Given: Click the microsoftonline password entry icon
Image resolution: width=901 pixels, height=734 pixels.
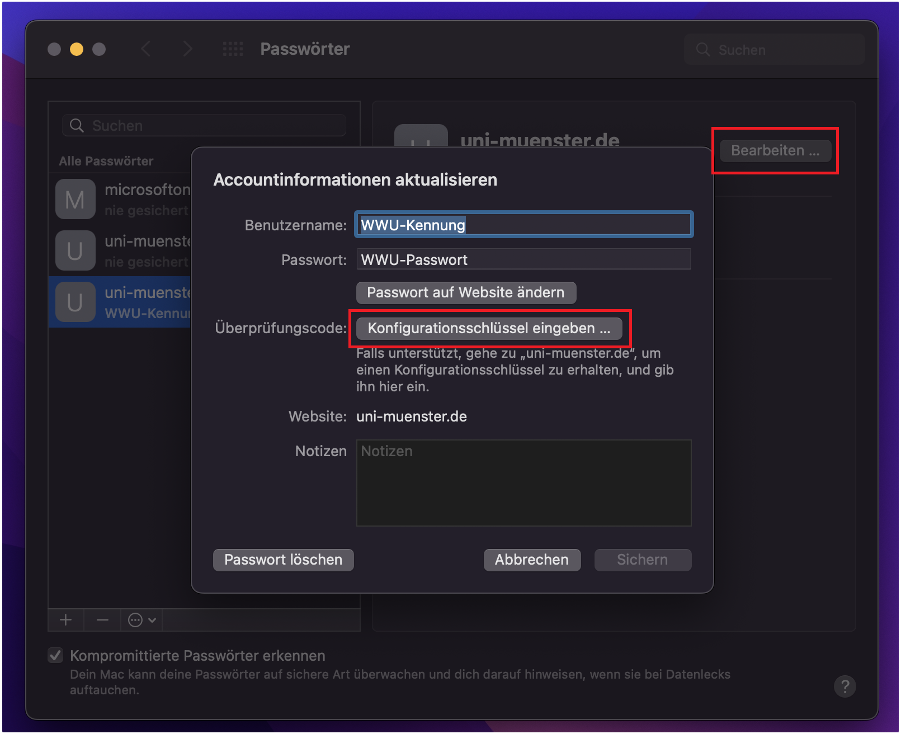Looking at the screenshot, I should point(75,198).
